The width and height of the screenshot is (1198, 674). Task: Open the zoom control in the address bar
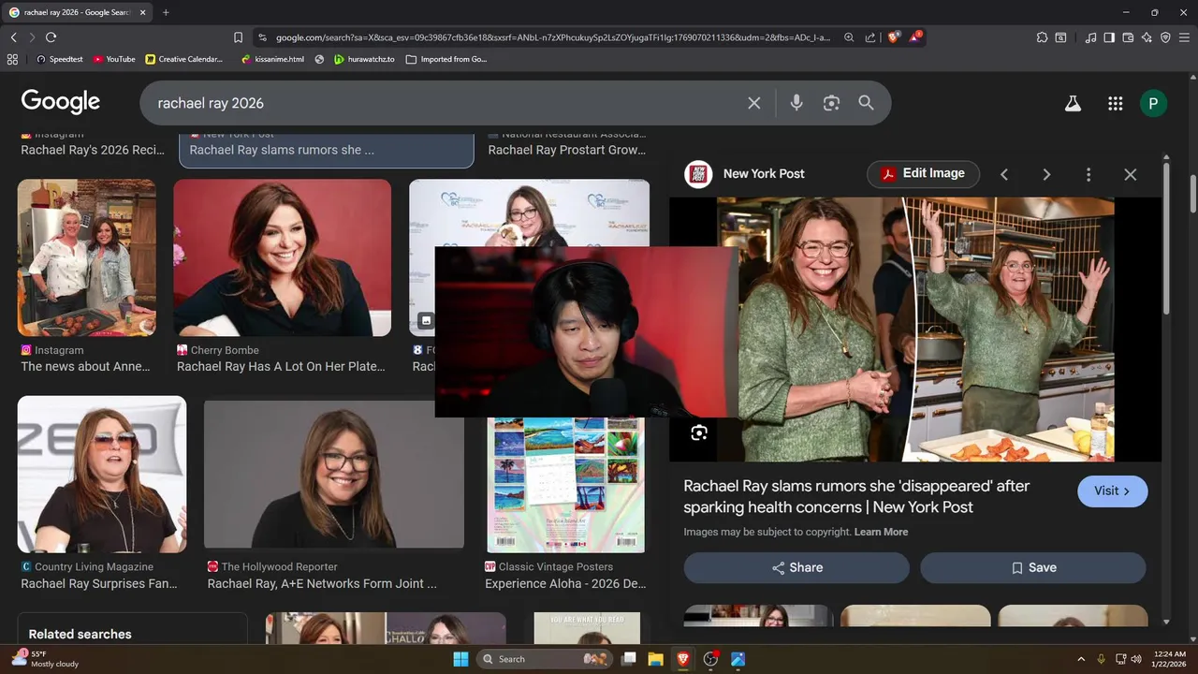pyautogui.click(x=849, y=37)
